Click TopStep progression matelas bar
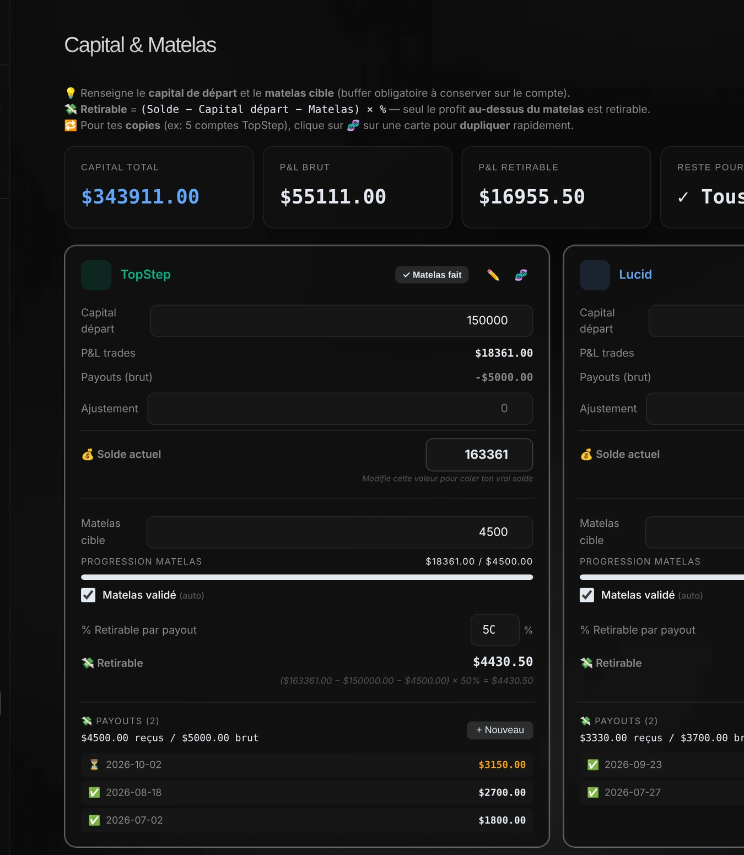This screenshot has width=744, height=855. point(307,577)
